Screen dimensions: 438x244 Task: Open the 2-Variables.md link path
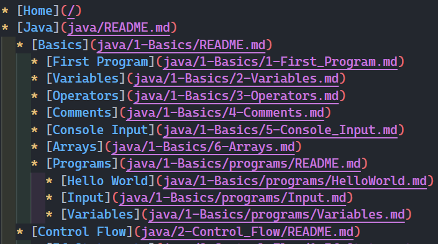click(236, 79)
